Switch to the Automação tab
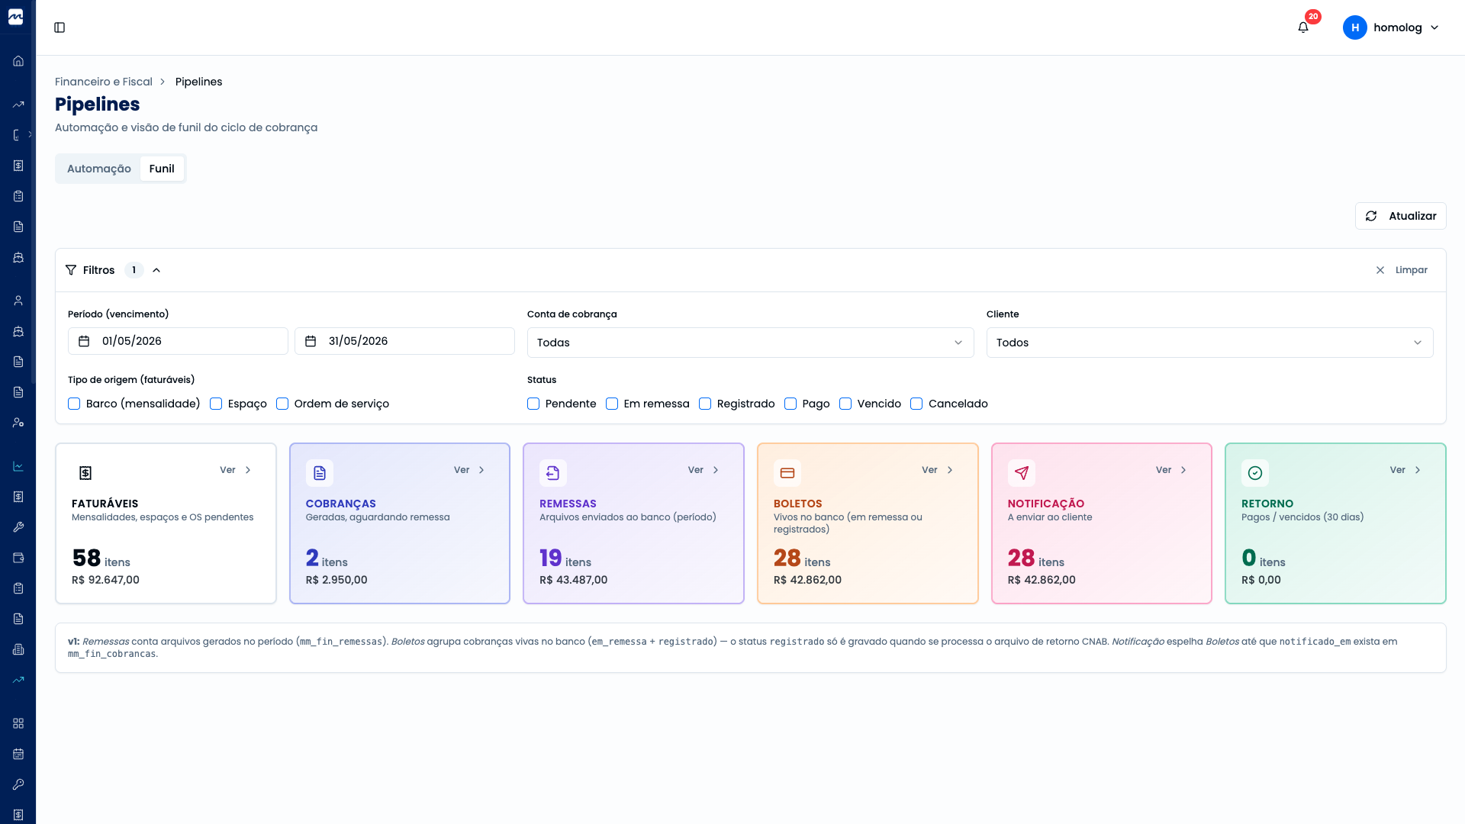The width and height of the screenshot is (1465, 824). click(99, 169)
